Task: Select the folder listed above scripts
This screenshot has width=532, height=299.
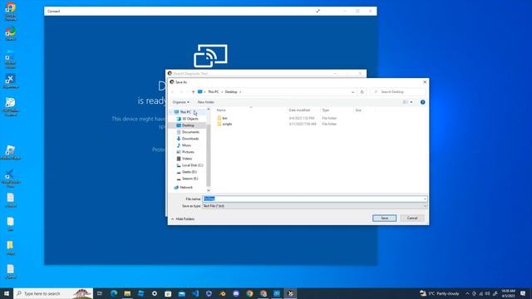Action: click(224, 118)
